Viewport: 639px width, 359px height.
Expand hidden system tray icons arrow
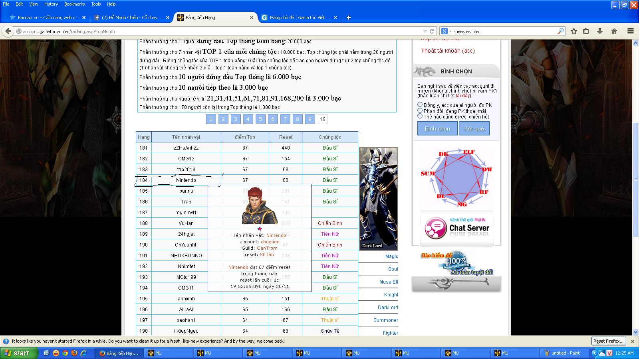[594, 353]
